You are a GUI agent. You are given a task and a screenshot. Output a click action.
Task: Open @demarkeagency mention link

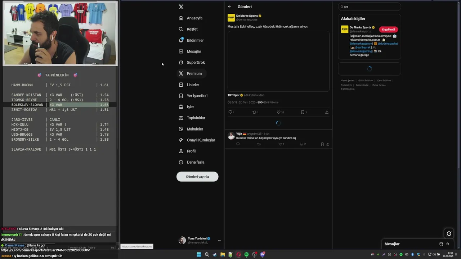(361, 44)
